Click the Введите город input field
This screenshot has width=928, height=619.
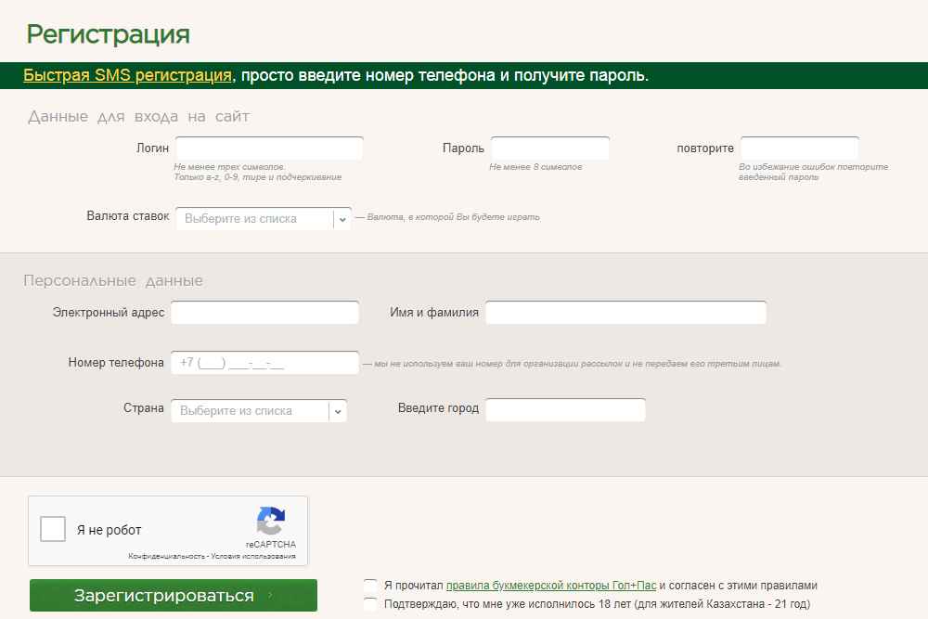565,410
